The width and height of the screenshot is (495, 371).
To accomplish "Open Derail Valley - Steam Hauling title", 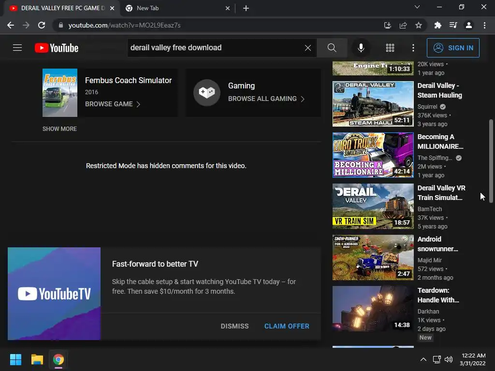I will [x=439, y=90].
